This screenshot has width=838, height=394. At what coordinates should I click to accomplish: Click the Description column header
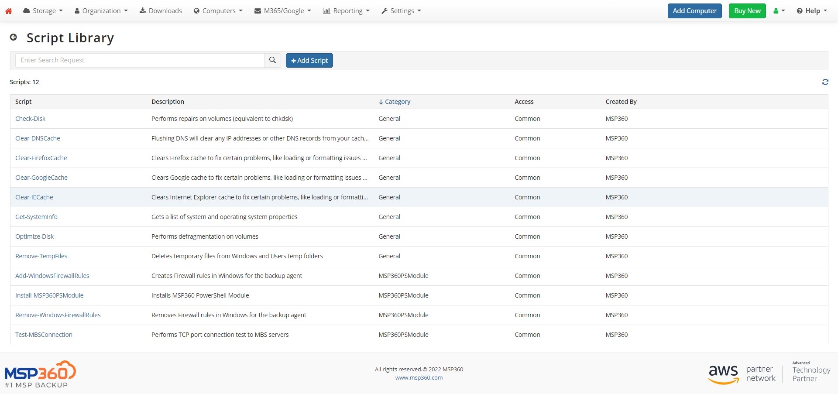point(168,102)
